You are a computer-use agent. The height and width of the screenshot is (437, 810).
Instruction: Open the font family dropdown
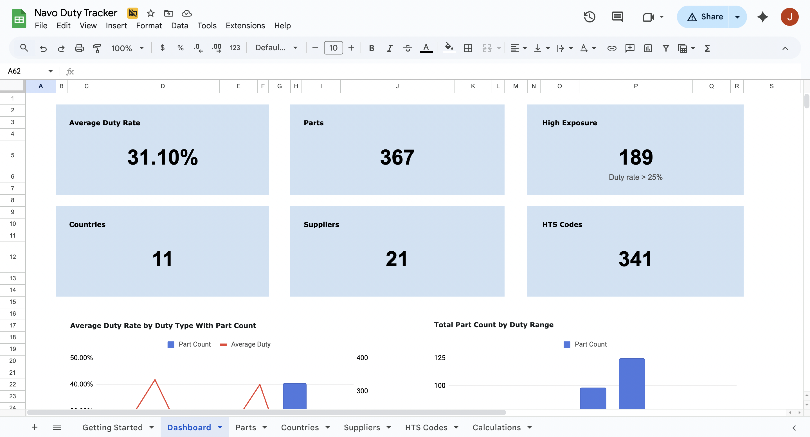pos(276,48)
